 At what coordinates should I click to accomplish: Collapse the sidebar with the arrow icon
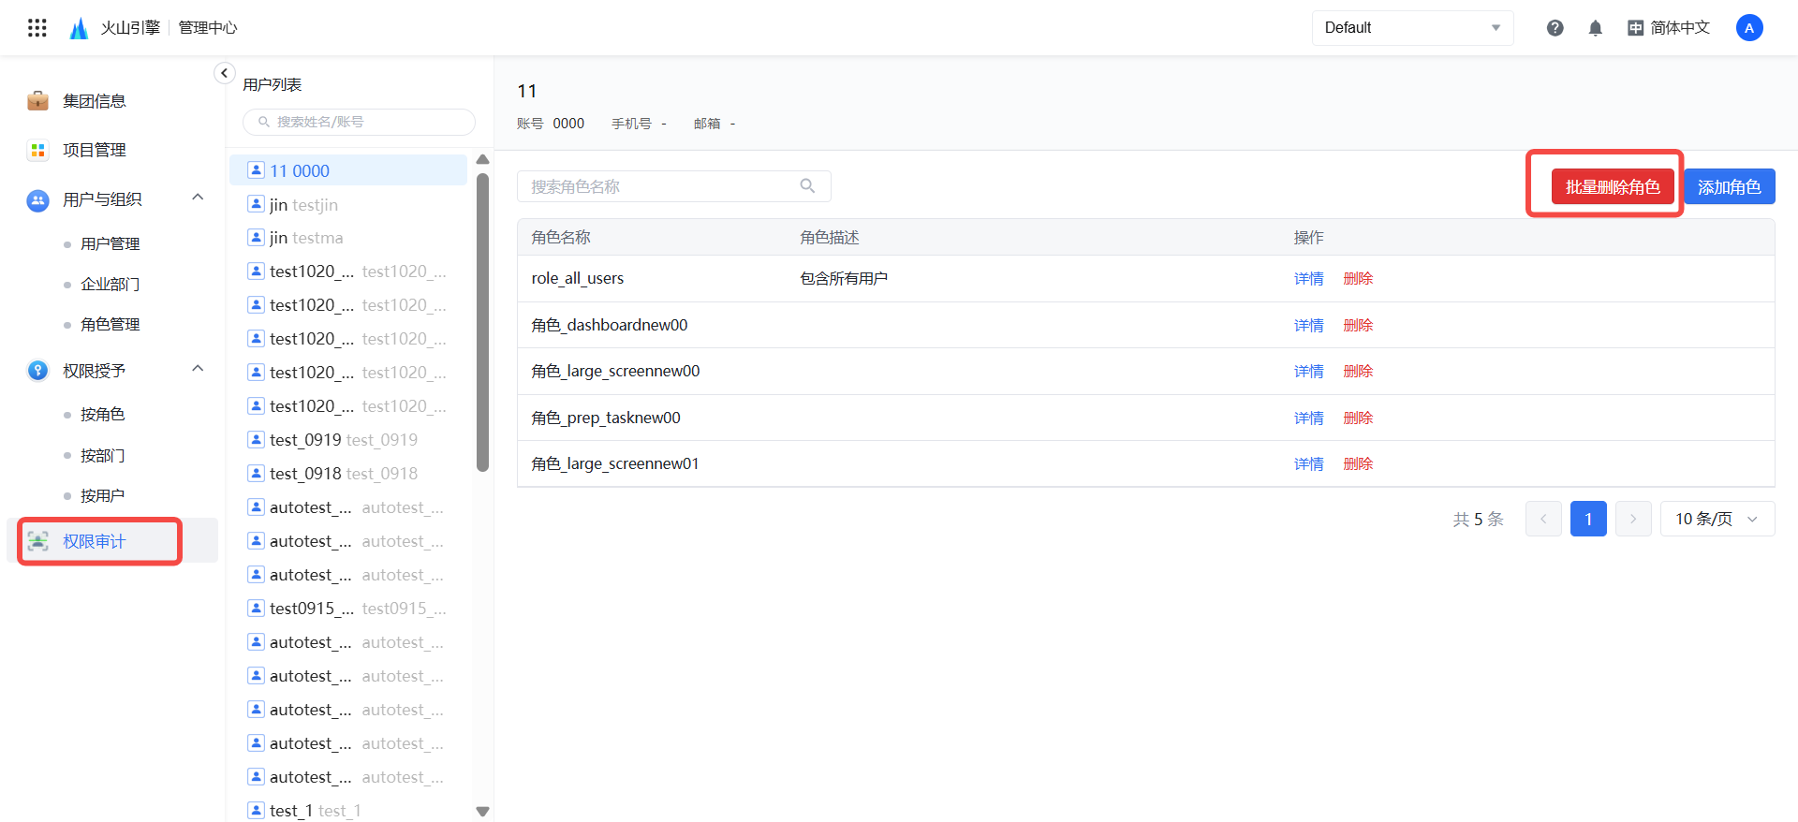coord(224,73)
